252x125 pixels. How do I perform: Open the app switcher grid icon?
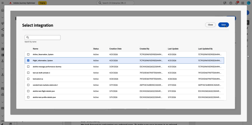coord(243,3)
